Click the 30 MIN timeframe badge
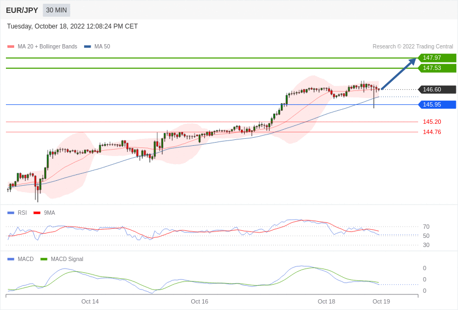 pyautogui.click(x=57, y=10)
